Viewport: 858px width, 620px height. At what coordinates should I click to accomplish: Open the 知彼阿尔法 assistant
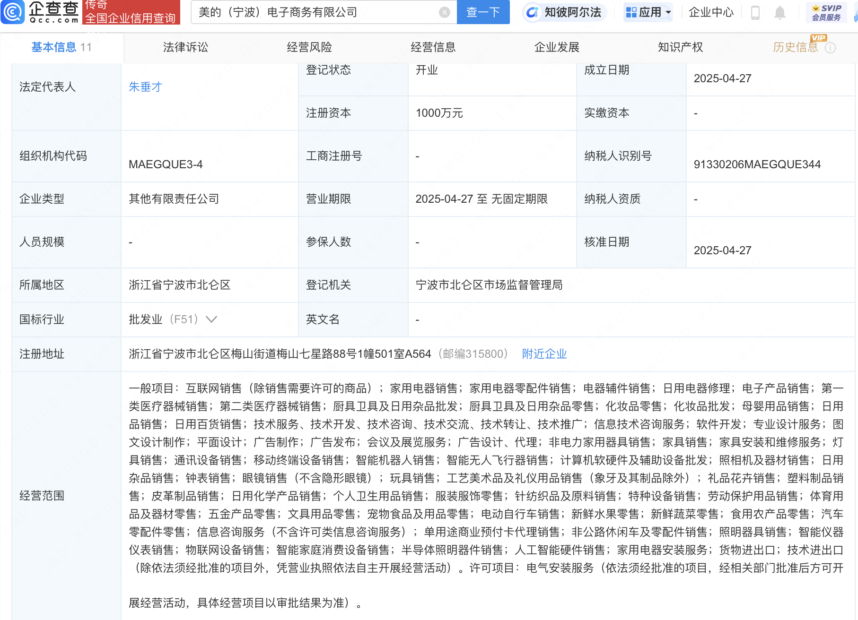click(564, 12)
